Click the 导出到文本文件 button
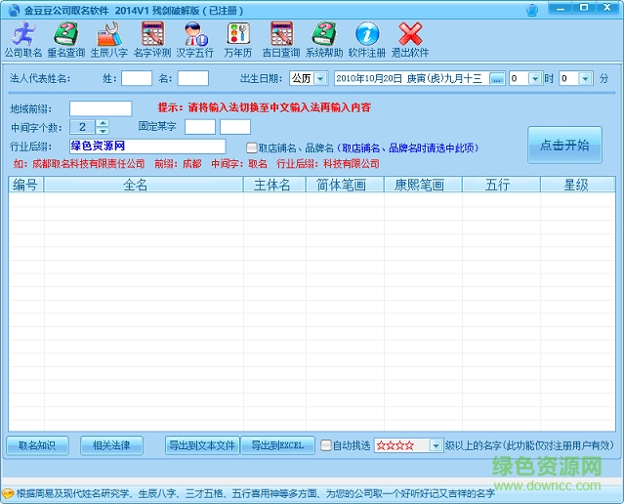This screenshot has height=504, width=624. coord(202,445)
